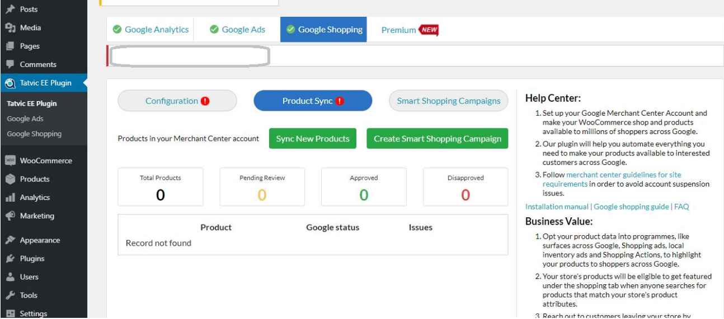Click Sync New Products button
The image size is (724, 319).
tap(313, 139)
